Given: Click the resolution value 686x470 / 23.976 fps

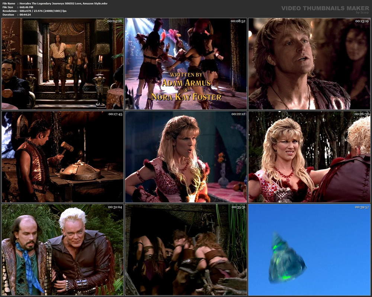Looking at the screenshot, I should click(x=43, y=11).
